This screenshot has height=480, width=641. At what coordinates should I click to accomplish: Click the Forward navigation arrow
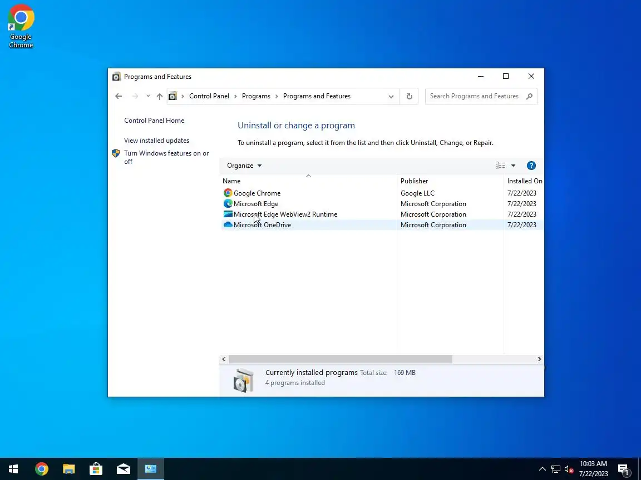(x=135, y=96)
